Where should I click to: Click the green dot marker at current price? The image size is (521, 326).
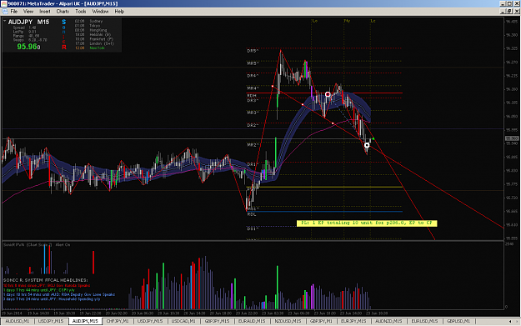tap(373, 138)
